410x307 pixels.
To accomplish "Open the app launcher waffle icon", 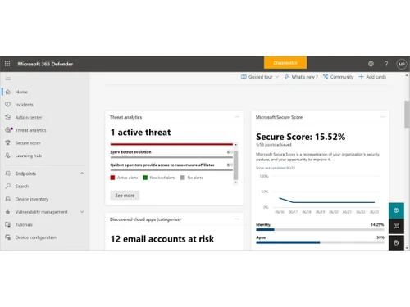I will [7, 64].
